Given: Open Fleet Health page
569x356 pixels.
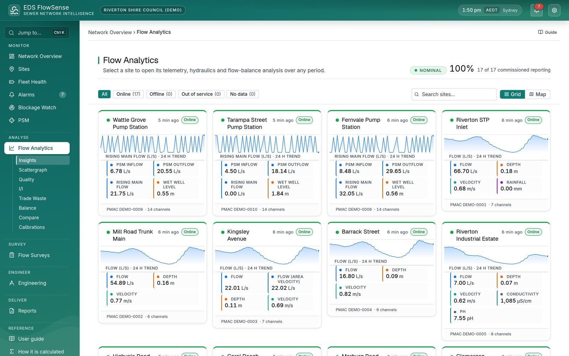Looking at the screenshot, I should coord(37,82).
